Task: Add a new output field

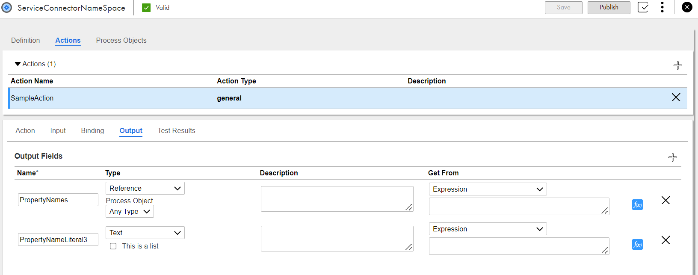Action: click(x=673, y=157)
